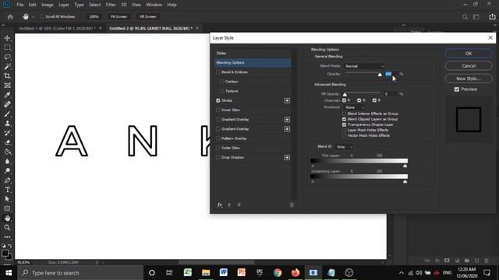Open the Layer menu
The width and height of the screenshot is (499, 280).
[64, 5]
